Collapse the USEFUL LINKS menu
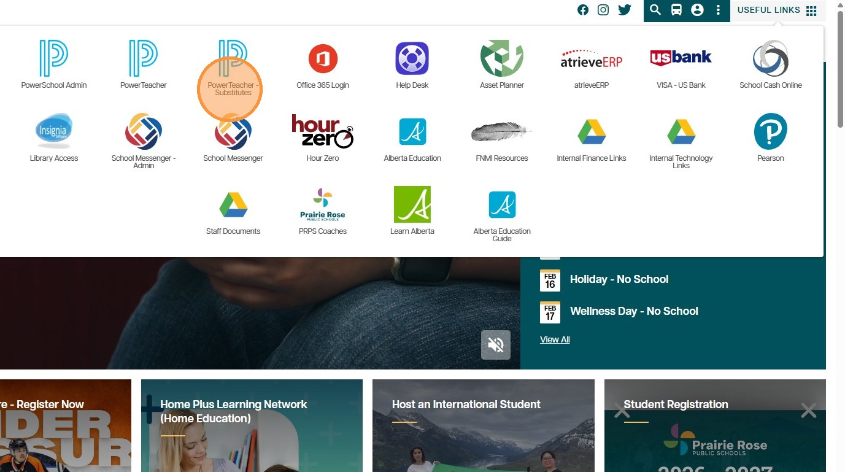The height and width of the screenshot is (472, 845). coord(777,10)
